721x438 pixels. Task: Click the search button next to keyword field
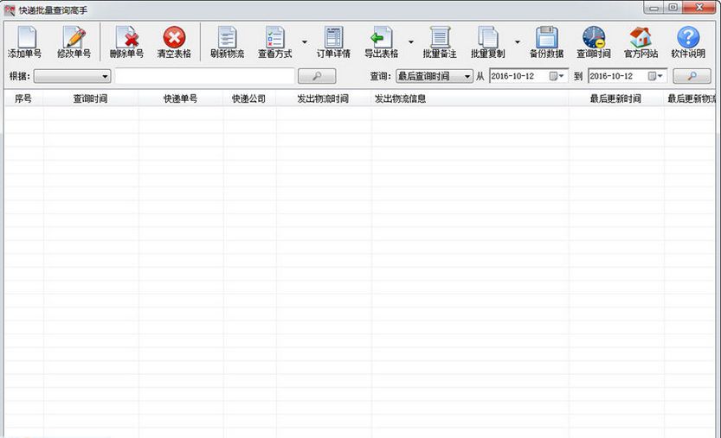click(317, 76)
